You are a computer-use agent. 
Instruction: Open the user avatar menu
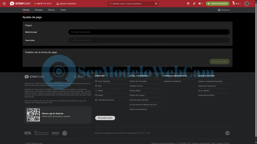coord(248,3)
